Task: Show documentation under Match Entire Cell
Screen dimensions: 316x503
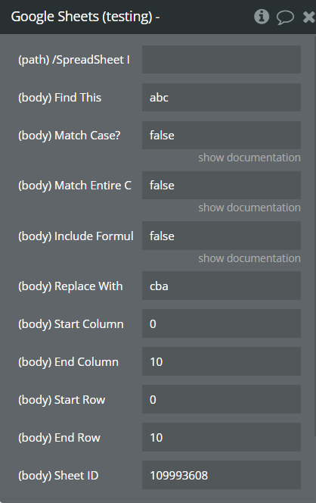Action: pyautogui.click(x=249, y=208)
